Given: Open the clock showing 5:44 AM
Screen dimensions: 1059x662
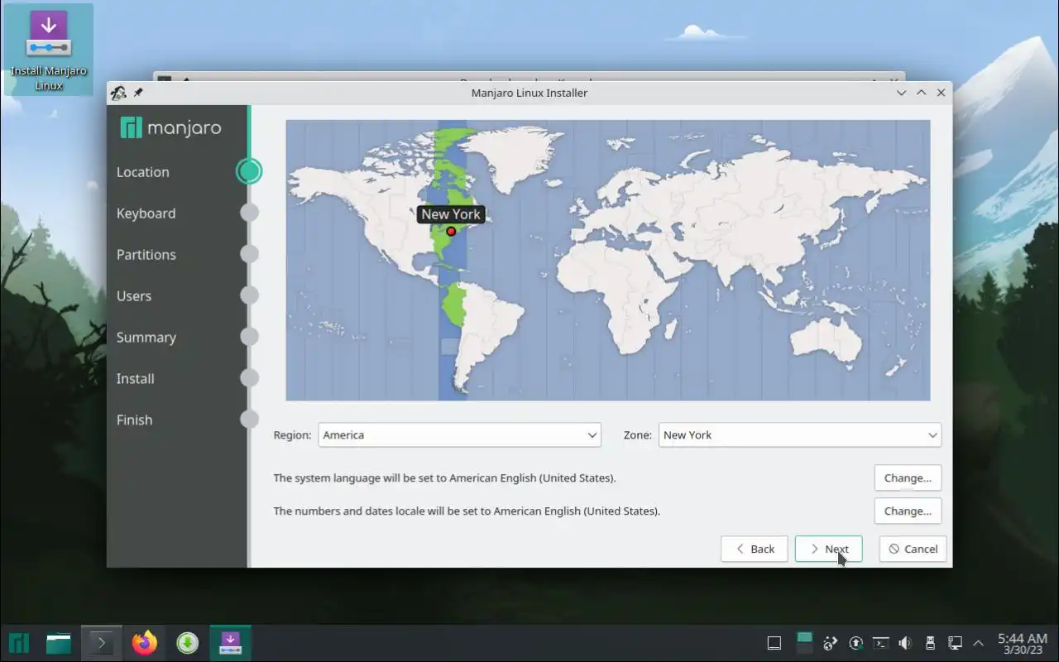Looking at the screenshot, I should (x=1023, y=643).
